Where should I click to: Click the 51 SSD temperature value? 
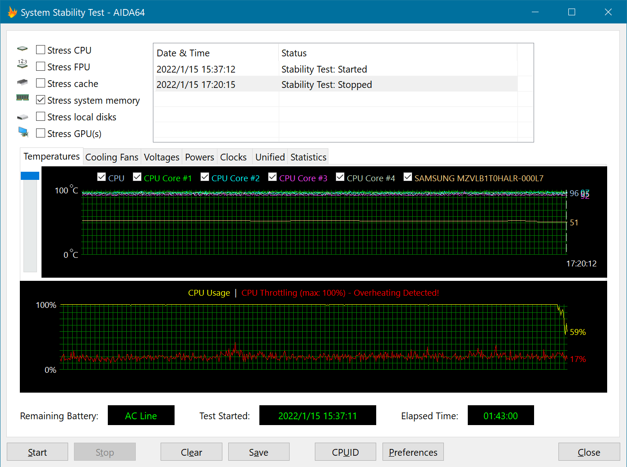point(574,222)
